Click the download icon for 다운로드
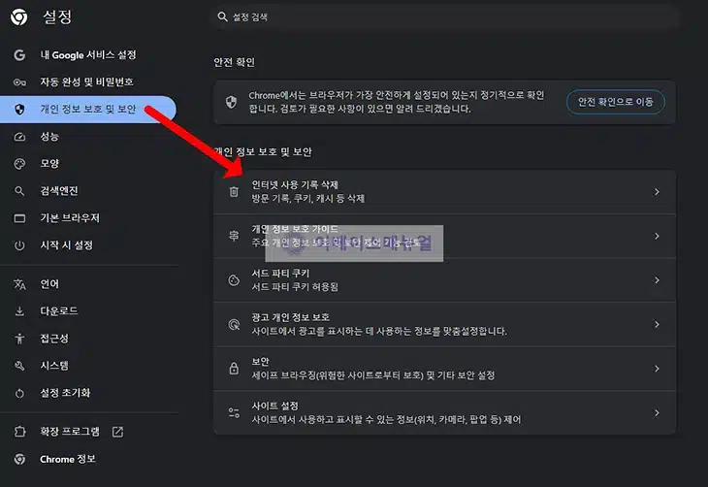The height and width of the screenshot is (487, 708). click(x=19, y=311)
